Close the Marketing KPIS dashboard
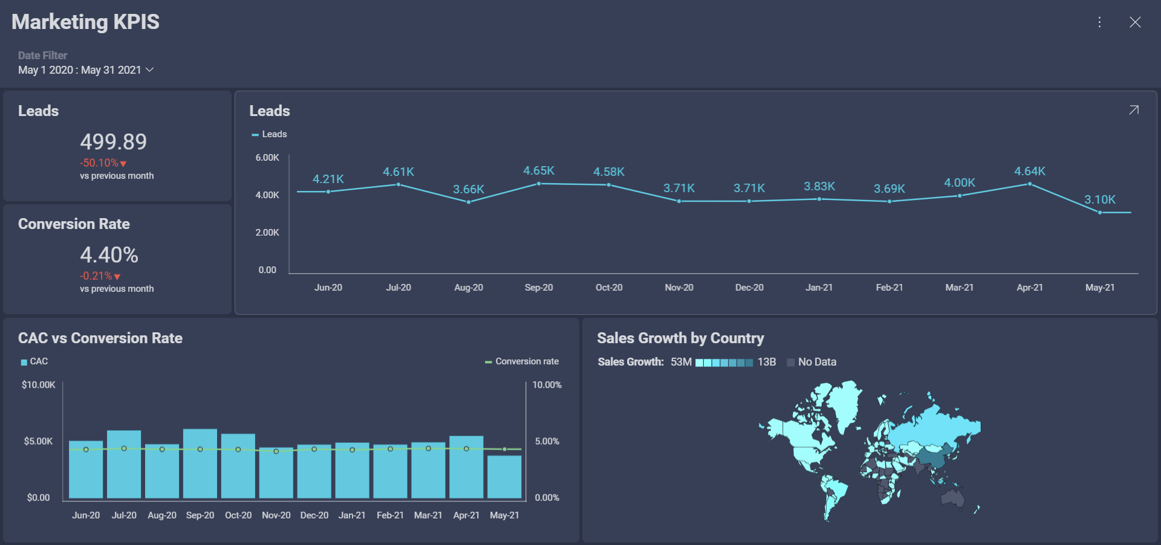The image size is (1161, 545). (x=1135, y=22)
